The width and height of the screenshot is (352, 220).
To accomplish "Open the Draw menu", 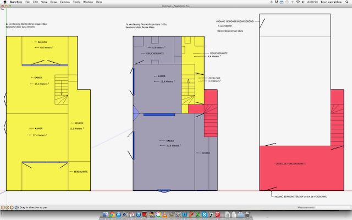I will click(x=53, y=2).
